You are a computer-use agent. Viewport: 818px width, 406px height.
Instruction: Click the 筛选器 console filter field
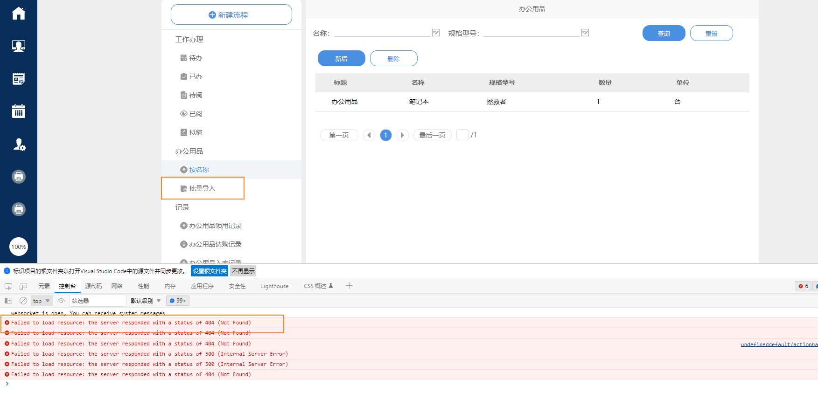tap(98, 301)
